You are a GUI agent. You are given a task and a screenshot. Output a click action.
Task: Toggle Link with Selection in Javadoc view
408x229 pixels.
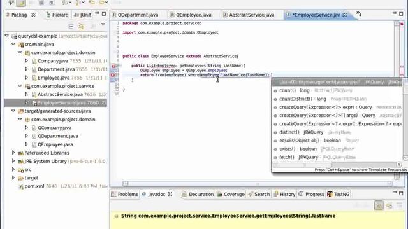[379, 205]
